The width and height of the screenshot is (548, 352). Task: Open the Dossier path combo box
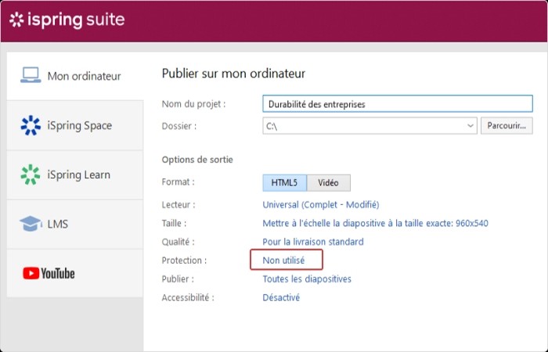370,126
